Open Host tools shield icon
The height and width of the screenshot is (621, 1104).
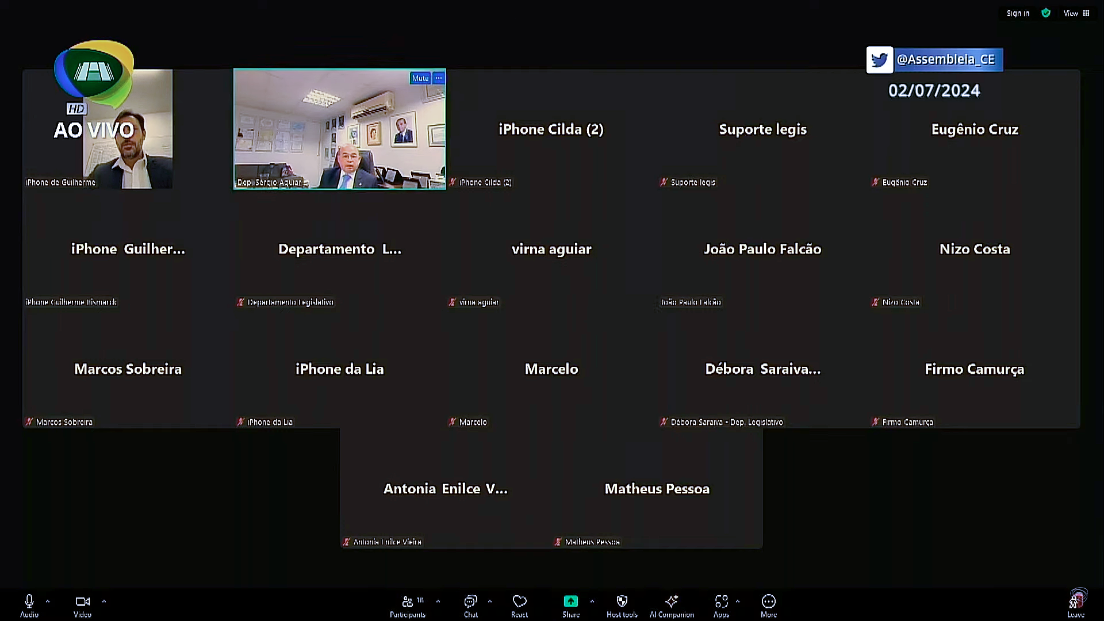click(622, 602)
